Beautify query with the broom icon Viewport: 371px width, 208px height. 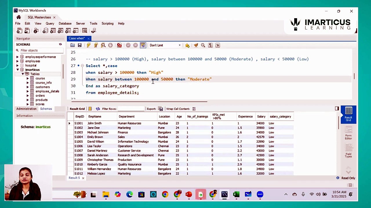coord(196,45)
